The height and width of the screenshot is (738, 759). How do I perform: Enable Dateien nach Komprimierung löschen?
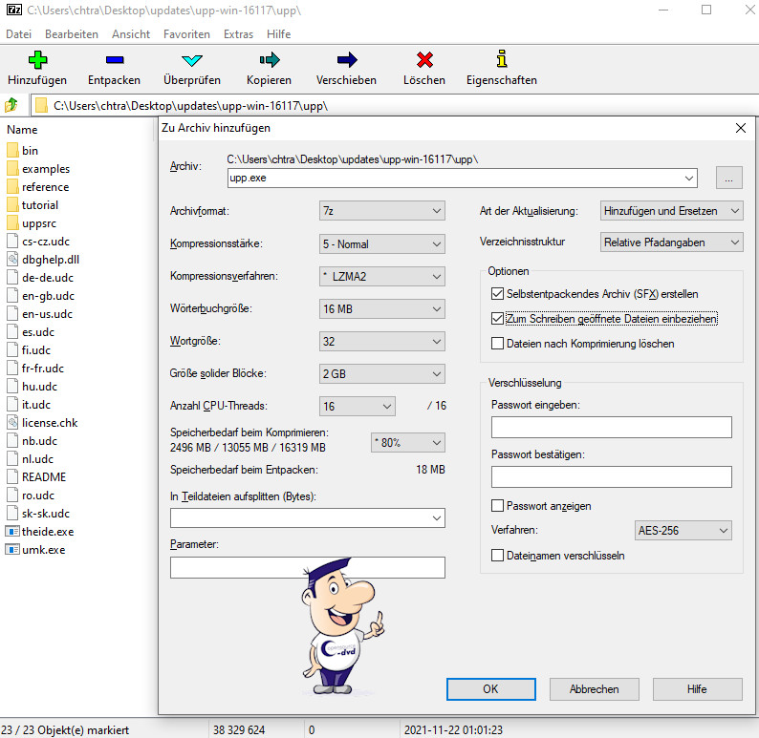click(x=497, y=344)
